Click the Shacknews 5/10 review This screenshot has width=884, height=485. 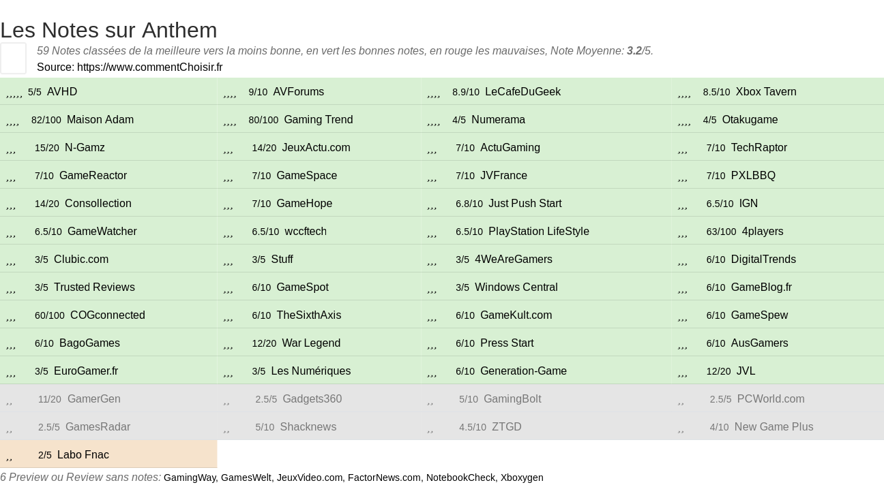(308, 427)
